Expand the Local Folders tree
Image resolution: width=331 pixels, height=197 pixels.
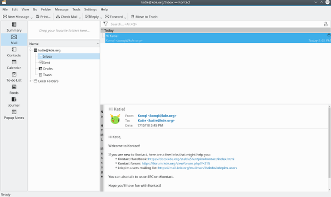[30, 81]
